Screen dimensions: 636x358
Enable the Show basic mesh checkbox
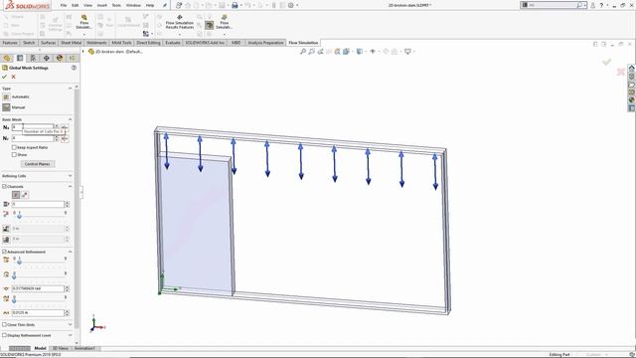(14, 155)
